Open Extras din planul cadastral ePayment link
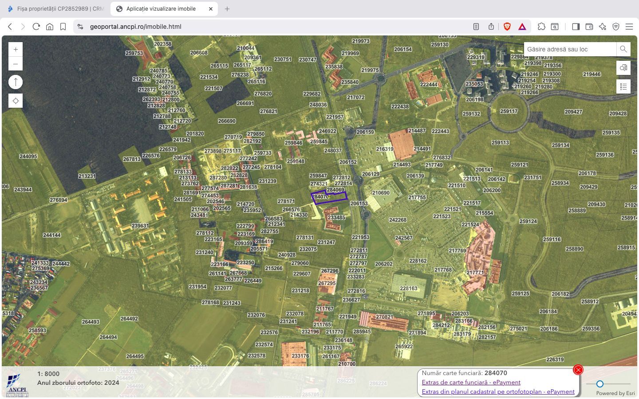Screen dimensions: 639x399 coord(498,391)
